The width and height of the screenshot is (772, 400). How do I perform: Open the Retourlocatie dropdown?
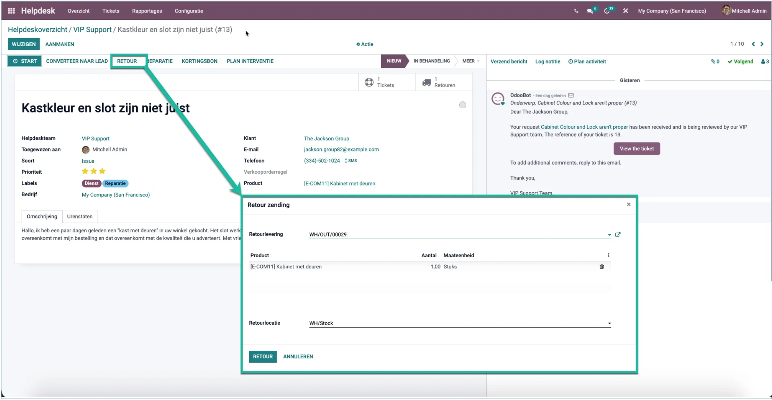(x=609, y=323)
